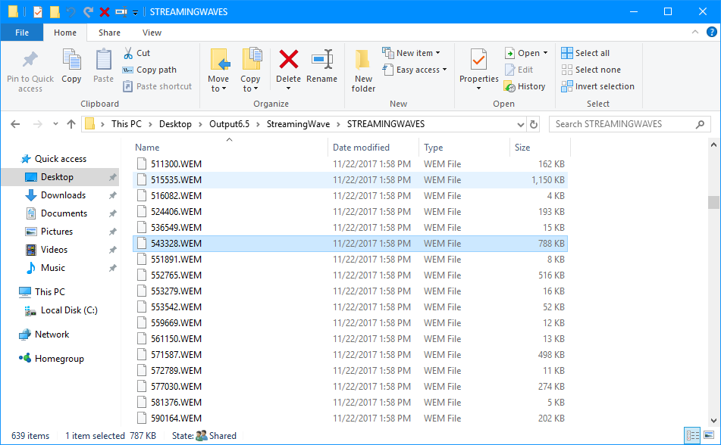
Task: Click the title bar Undo icon
Action: [x=71, y=12]
